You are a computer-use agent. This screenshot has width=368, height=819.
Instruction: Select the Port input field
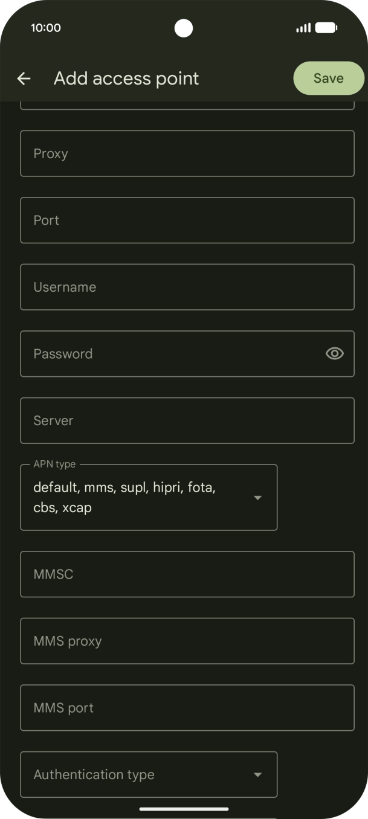(187, 220)
